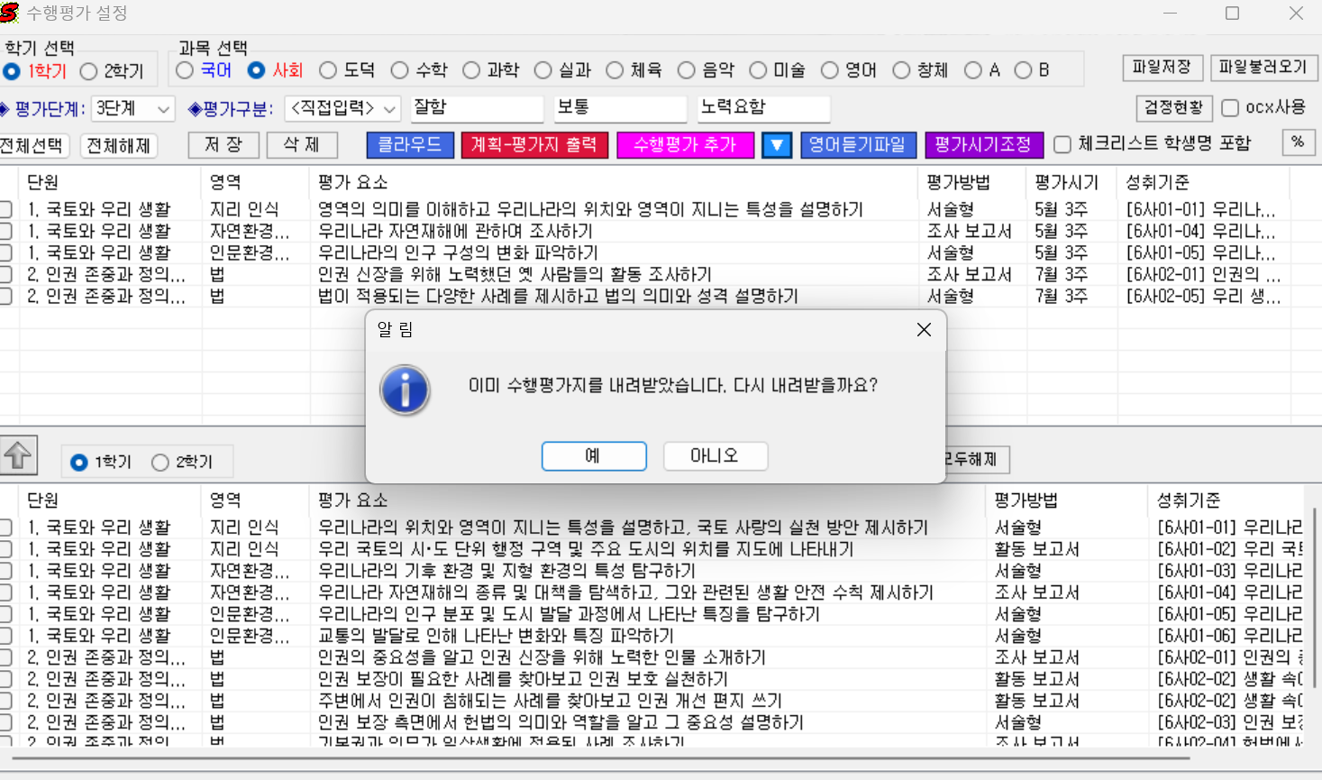Click the percent symbol button
This screenshot has width=1322, height=780.
[1298, 142]
